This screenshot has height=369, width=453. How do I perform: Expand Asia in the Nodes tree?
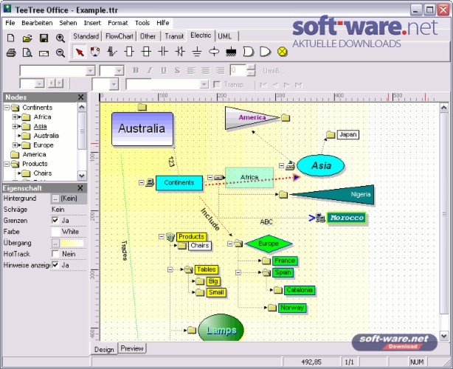15,126
